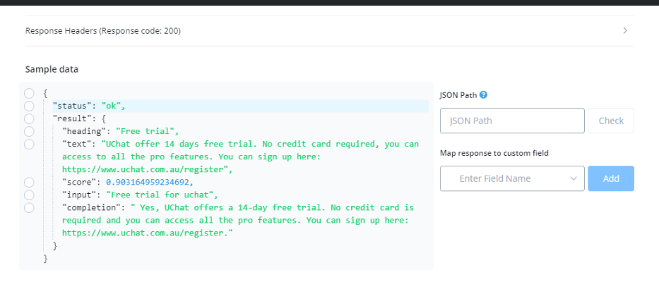Select the circle next to "text" line
The height and width of the screenshot is (282, 659).
coord(29,144)
